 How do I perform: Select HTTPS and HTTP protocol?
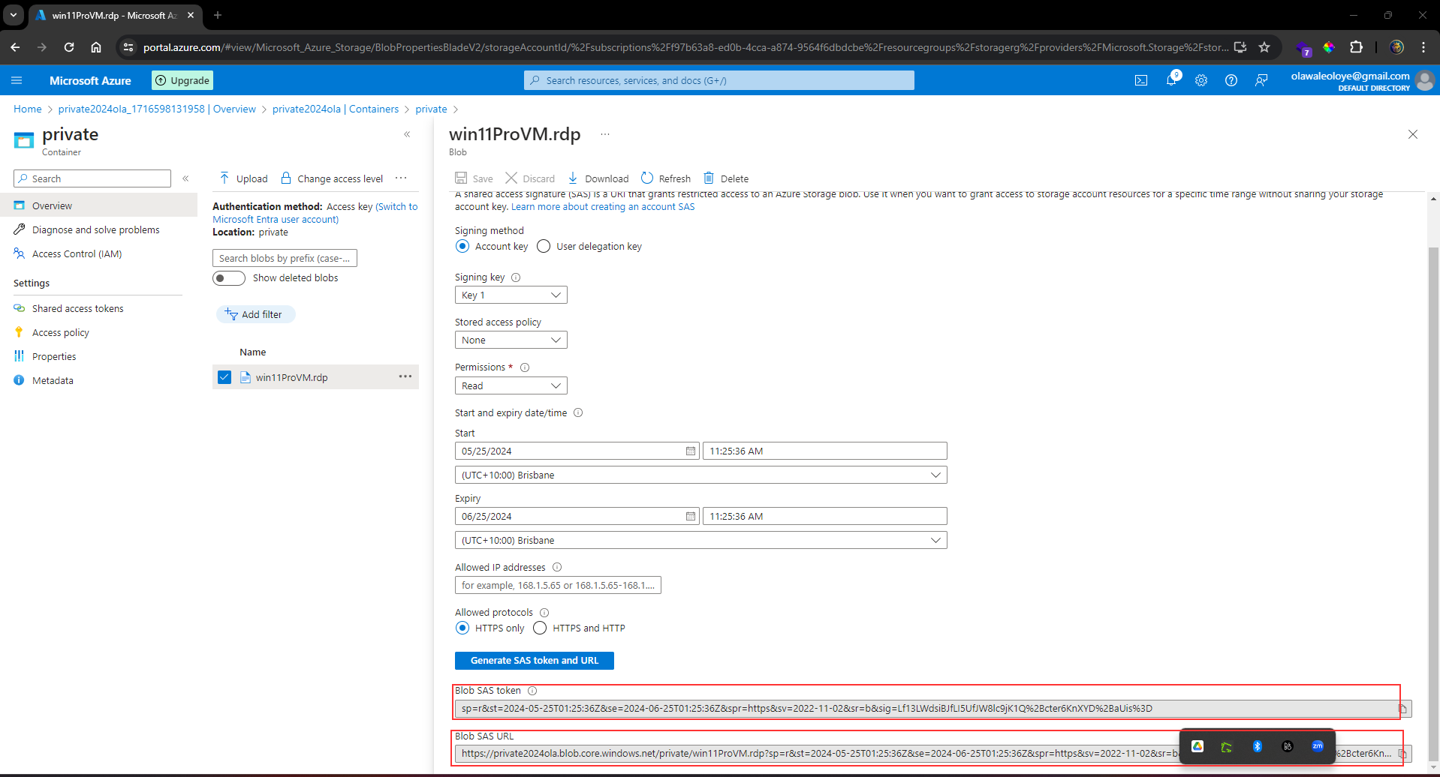(x=540, y=628)
